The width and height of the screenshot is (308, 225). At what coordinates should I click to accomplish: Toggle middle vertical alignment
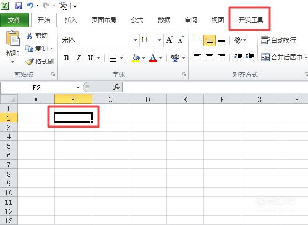click(x=210, y=40)
